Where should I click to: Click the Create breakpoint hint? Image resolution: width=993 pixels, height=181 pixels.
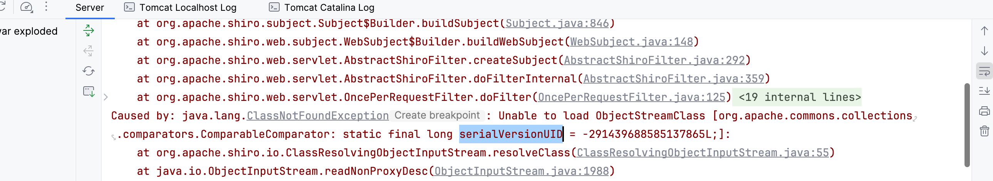pos(437,116)
